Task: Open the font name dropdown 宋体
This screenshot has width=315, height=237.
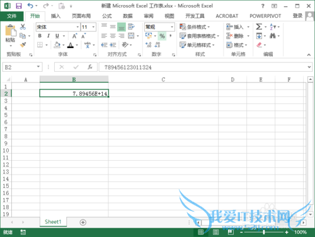Action: pos(77,27)
